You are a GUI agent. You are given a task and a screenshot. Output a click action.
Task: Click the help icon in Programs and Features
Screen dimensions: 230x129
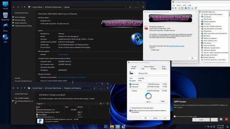click(108, 104)
